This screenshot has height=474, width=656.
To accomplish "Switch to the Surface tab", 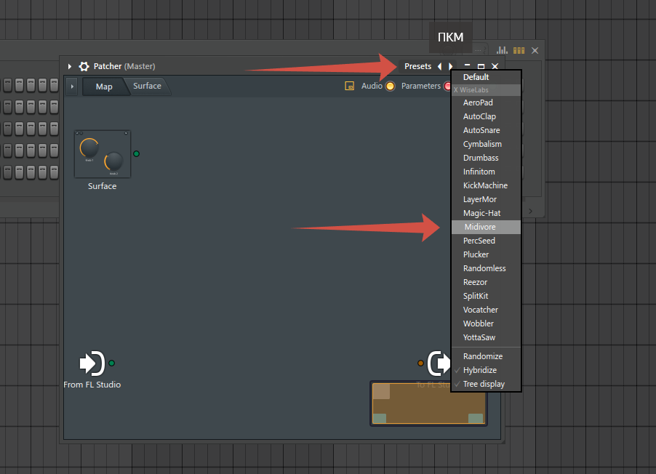I will click(147, 86).
